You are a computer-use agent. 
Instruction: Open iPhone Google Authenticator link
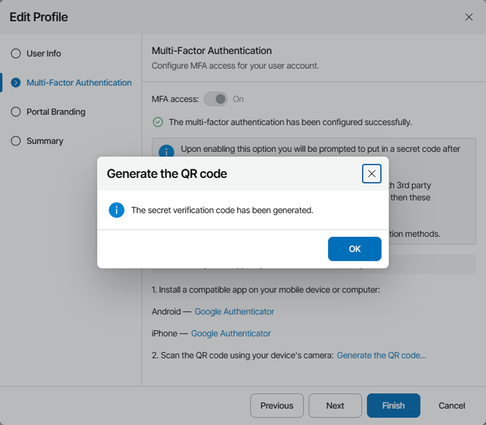[x=231, y=333]
